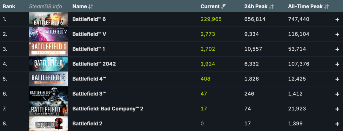Click Battlefield 1 Revolution banner image
The image size is (343, 131).
point(48,49)
